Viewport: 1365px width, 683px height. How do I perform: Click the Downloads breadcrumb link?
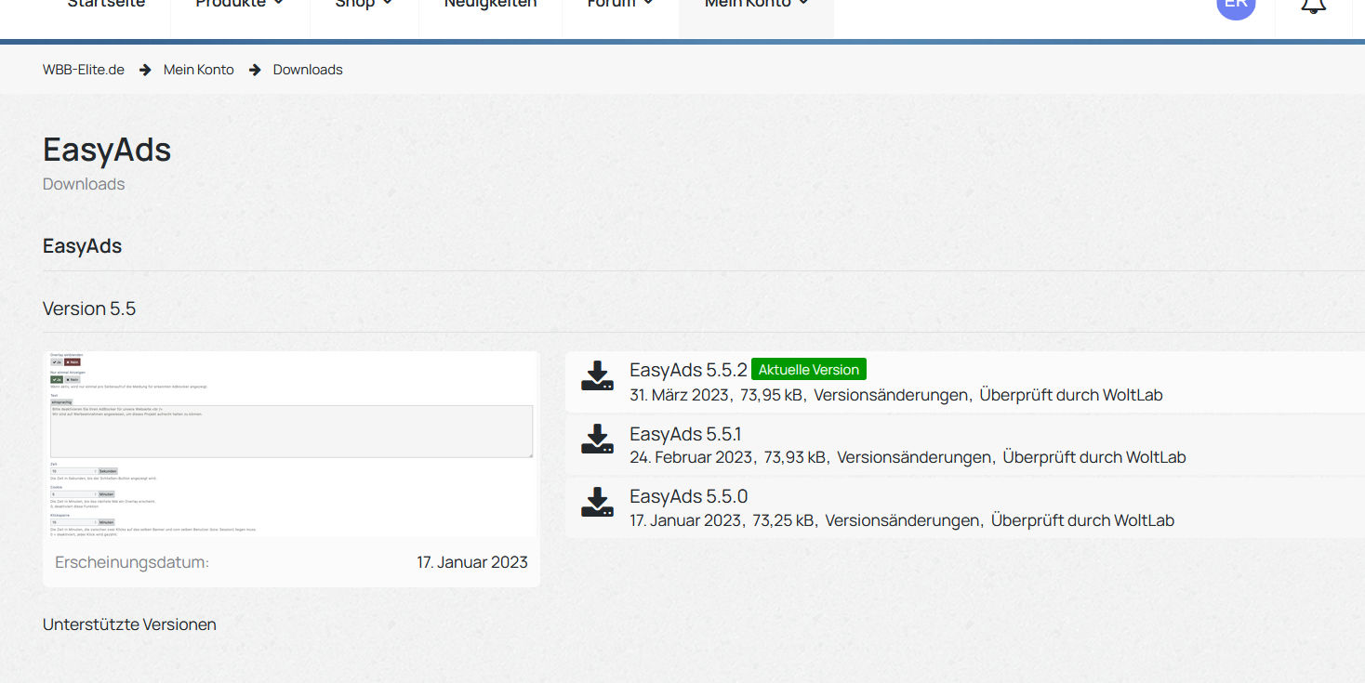308,70
